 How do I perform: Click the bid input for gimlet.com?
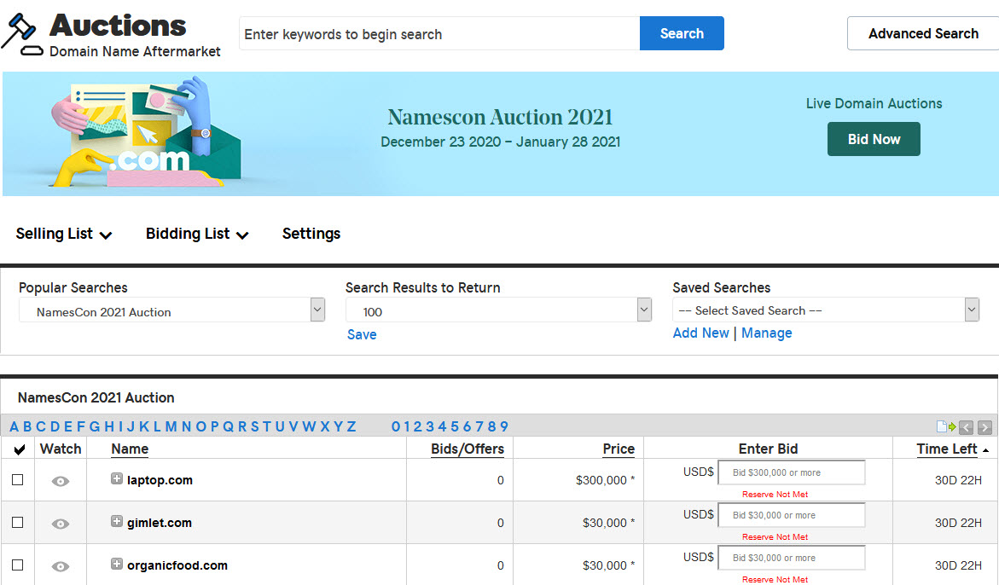tap(792, 515)
